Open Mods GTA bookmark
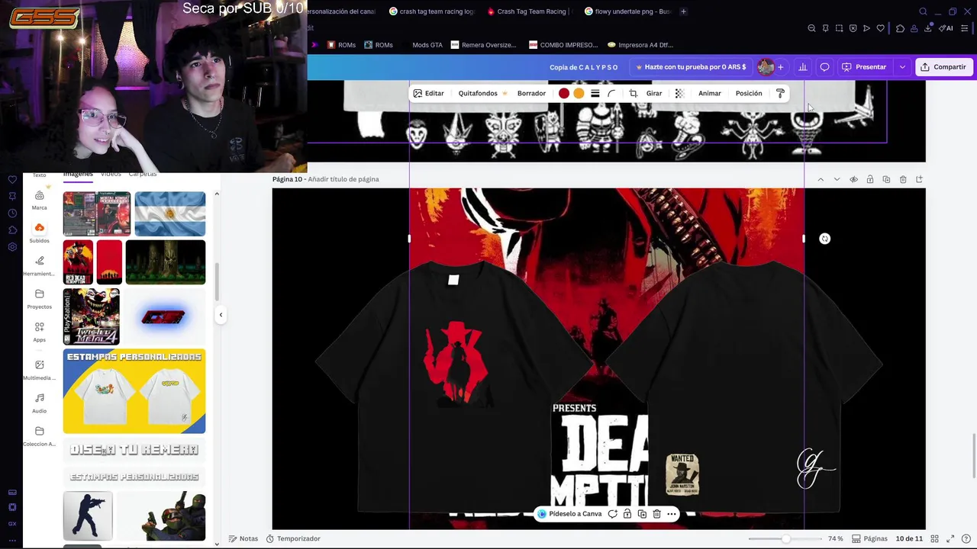 pyautogui.click(x=427, y=45)
